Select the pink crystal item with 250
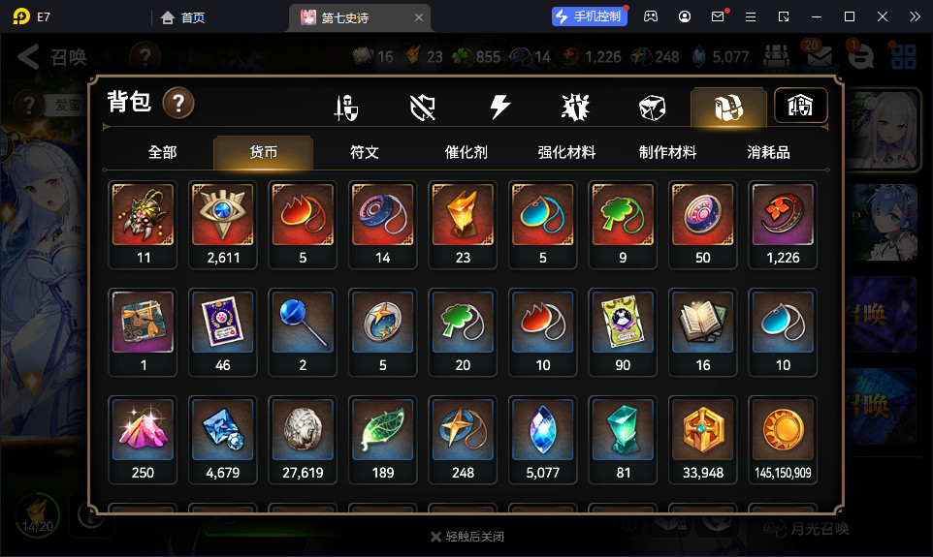 [143, 440]
